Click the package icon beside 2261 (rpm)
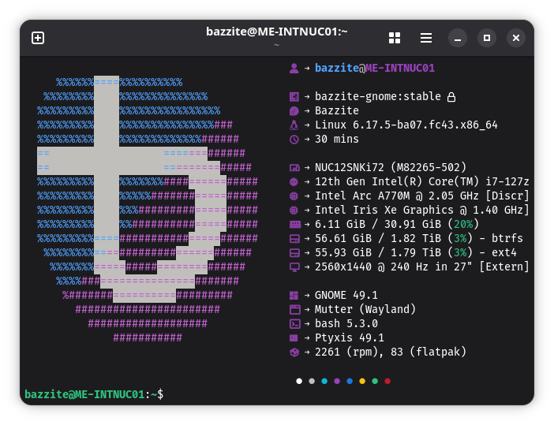554x425 pixels. (x=294, y=352)
